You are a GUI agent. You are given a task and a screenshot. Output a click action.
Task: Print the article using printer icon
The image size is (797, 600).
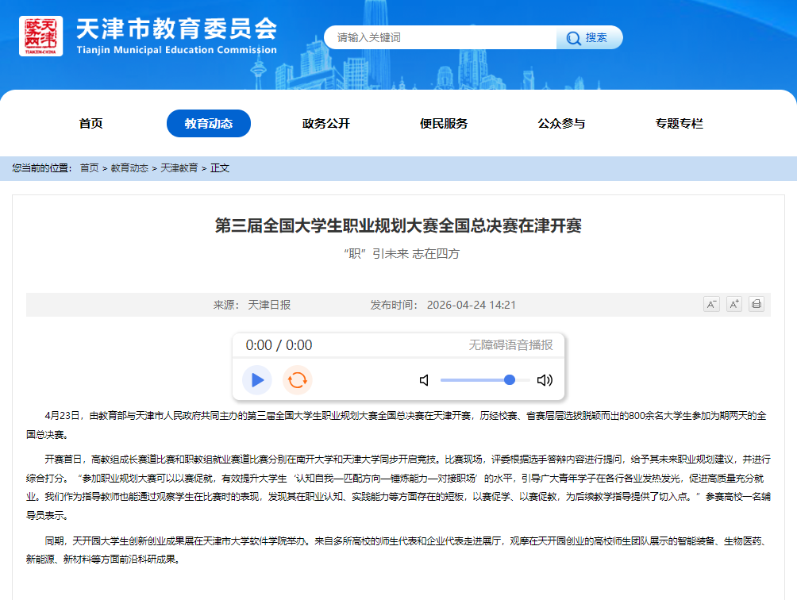click(757, 304)
